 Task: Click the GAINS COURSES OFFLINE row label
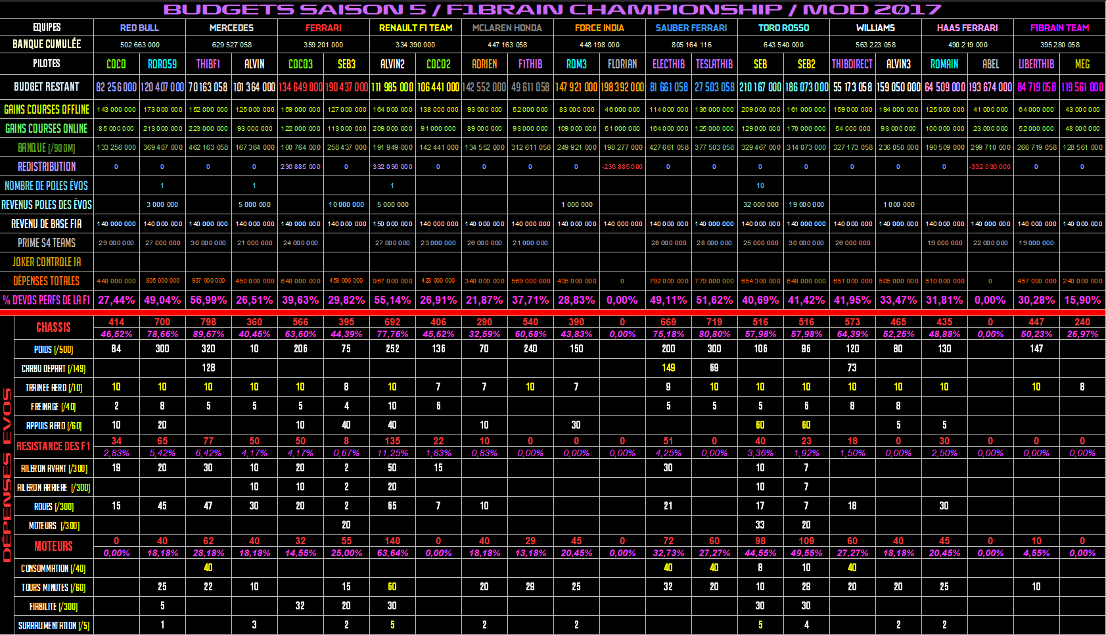[x=47, y=110]
